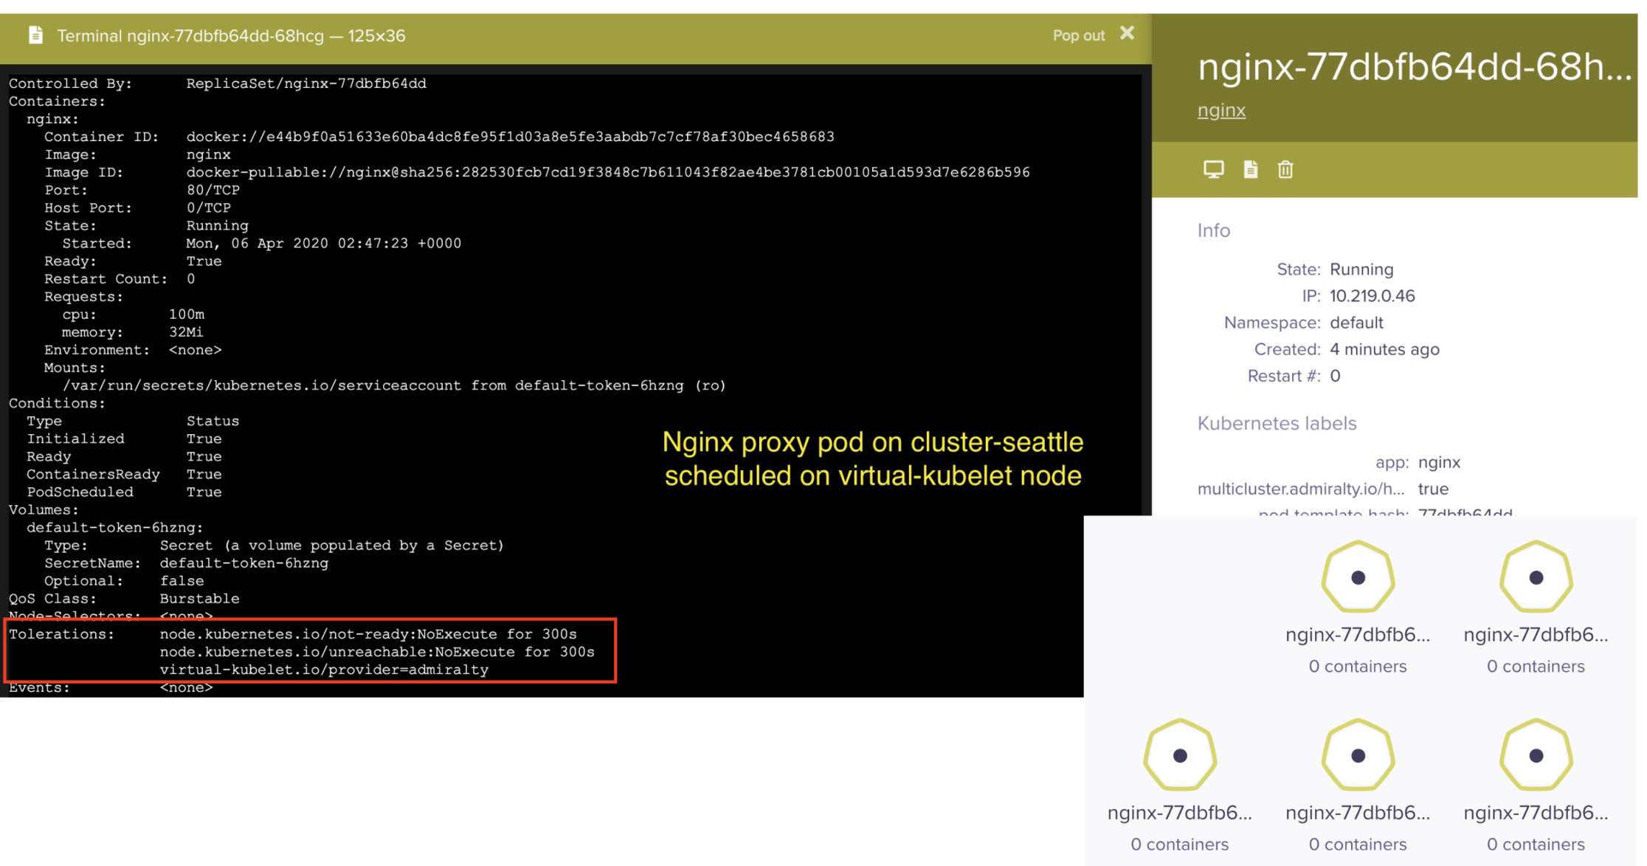Select top-row middle nginx pod heptagon
This screenshot has width=1647, height=866.
click(1358, 577)
